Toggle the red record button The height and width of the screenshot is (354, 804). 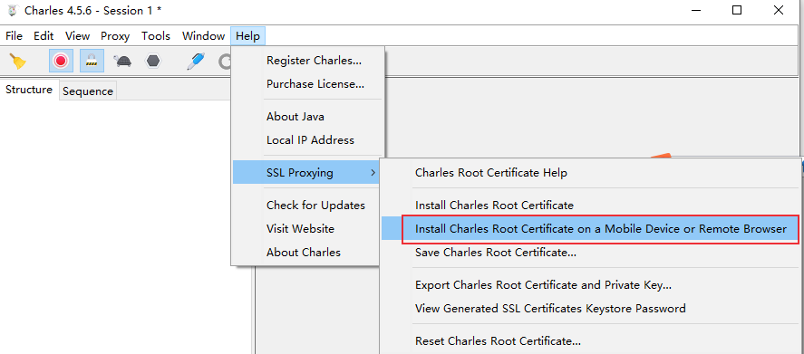pos(61,62)
